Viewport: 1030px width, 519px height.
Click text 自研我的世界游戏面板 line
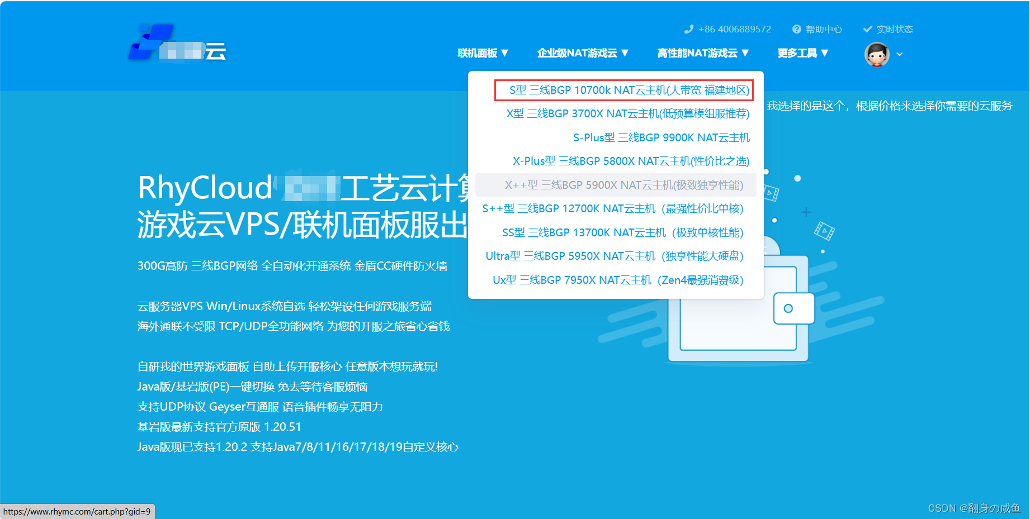pos(288,366)
